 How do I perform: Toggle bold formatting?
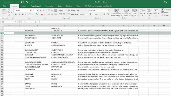pyautogui.click(x=16, y=14)
